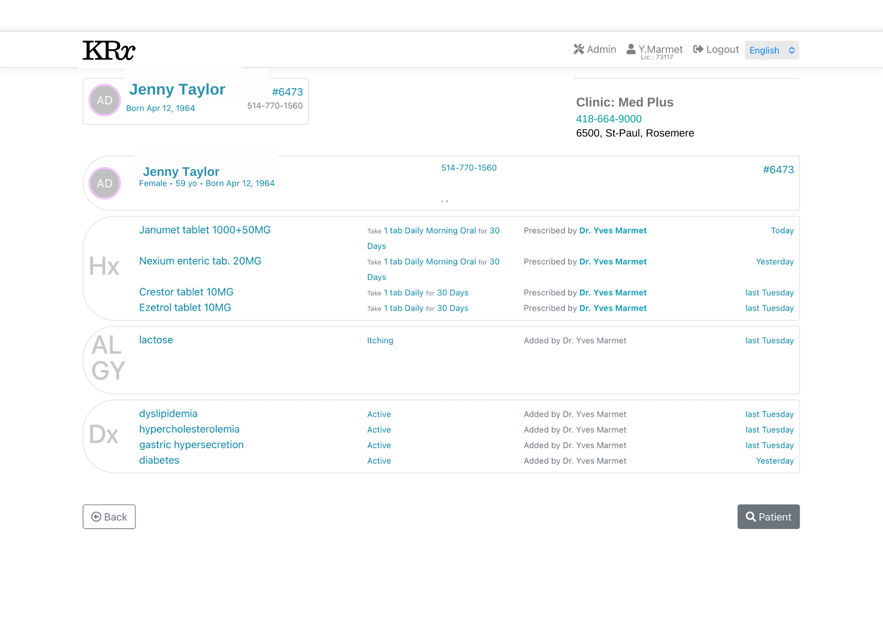Open gastric hypersecretion diagnosis entry
The width and height of the screenshot is (883, 638).
[191, 445]
